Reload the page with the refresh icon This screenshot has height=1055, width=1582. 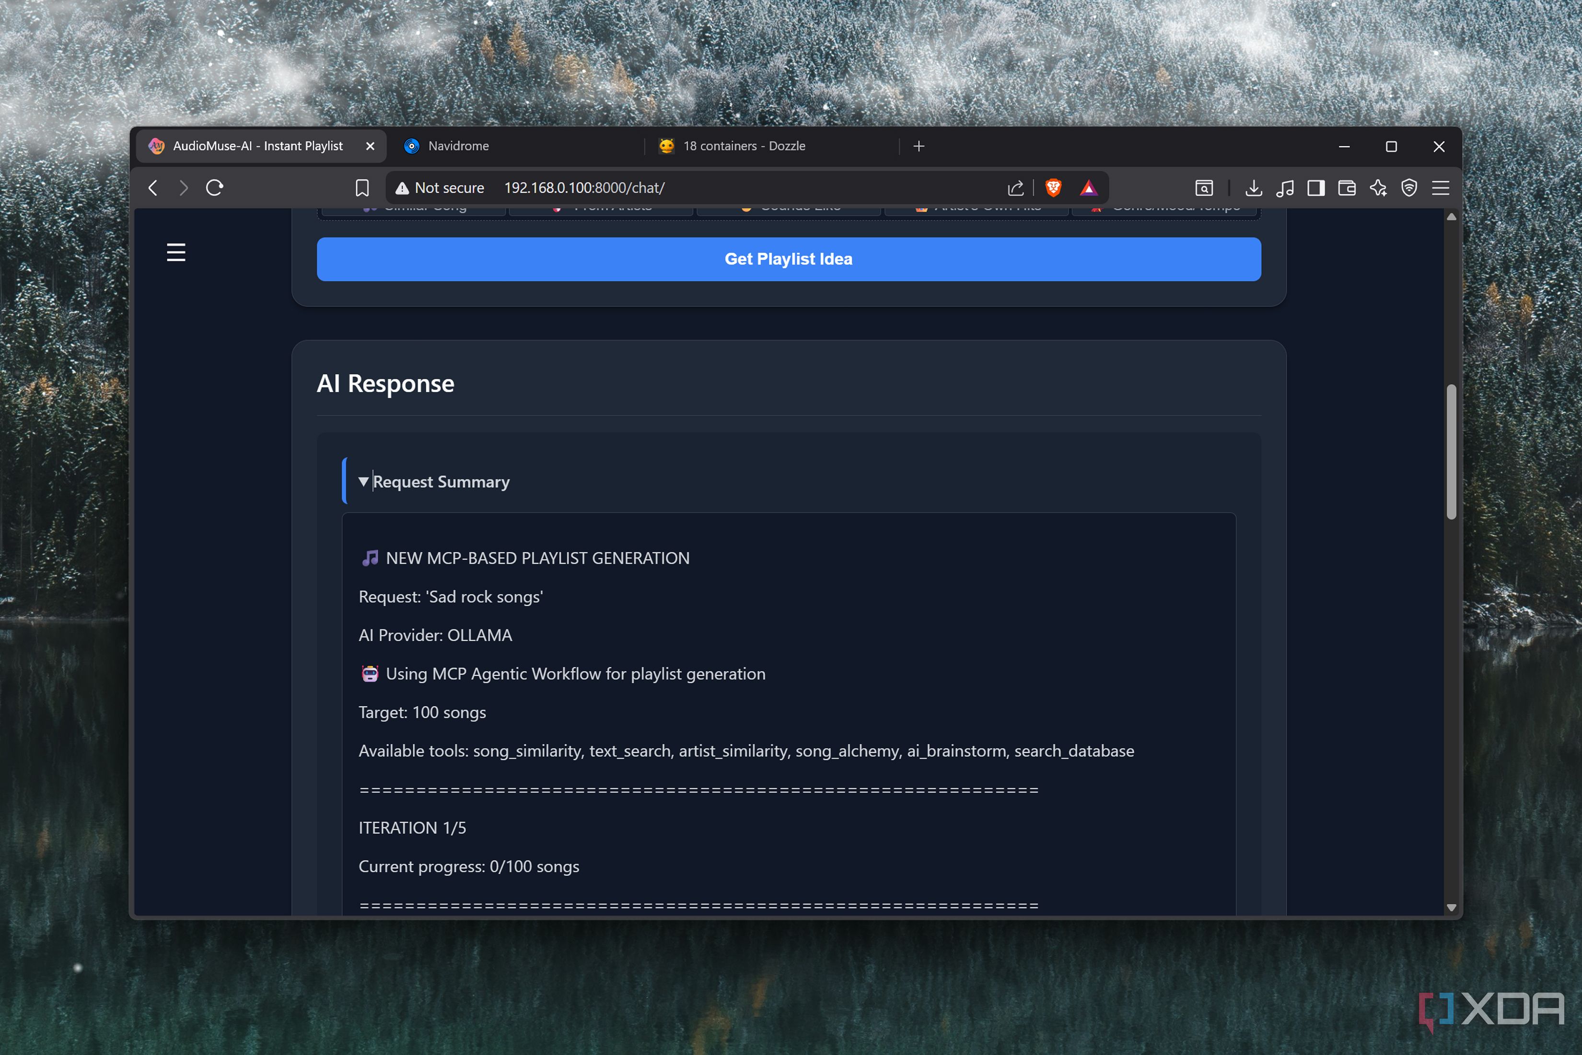point(215,188)
